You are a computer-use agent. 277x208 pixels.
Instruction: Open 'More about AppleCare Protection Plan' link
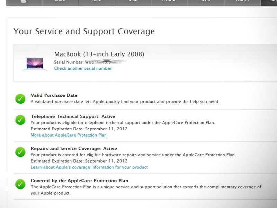(x=69, y=135)
